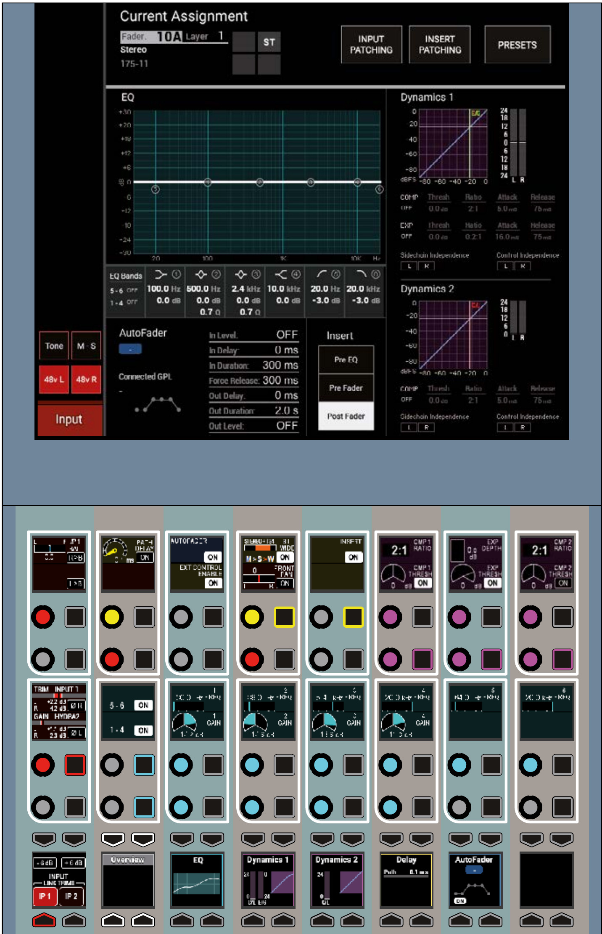The width and height of the screenshot is (602, 934).
Task: Toggle Dynamics 2 Control Independence L
Action: coord(505,427)
